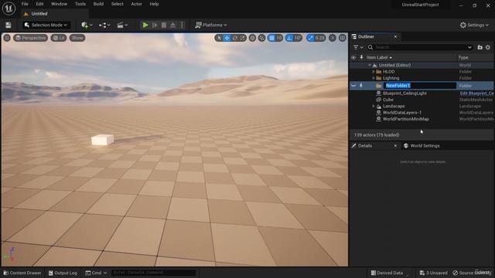This screenshot has width=495, height=278.
Task: Open the Actor menu
Action: click(136, 4)
